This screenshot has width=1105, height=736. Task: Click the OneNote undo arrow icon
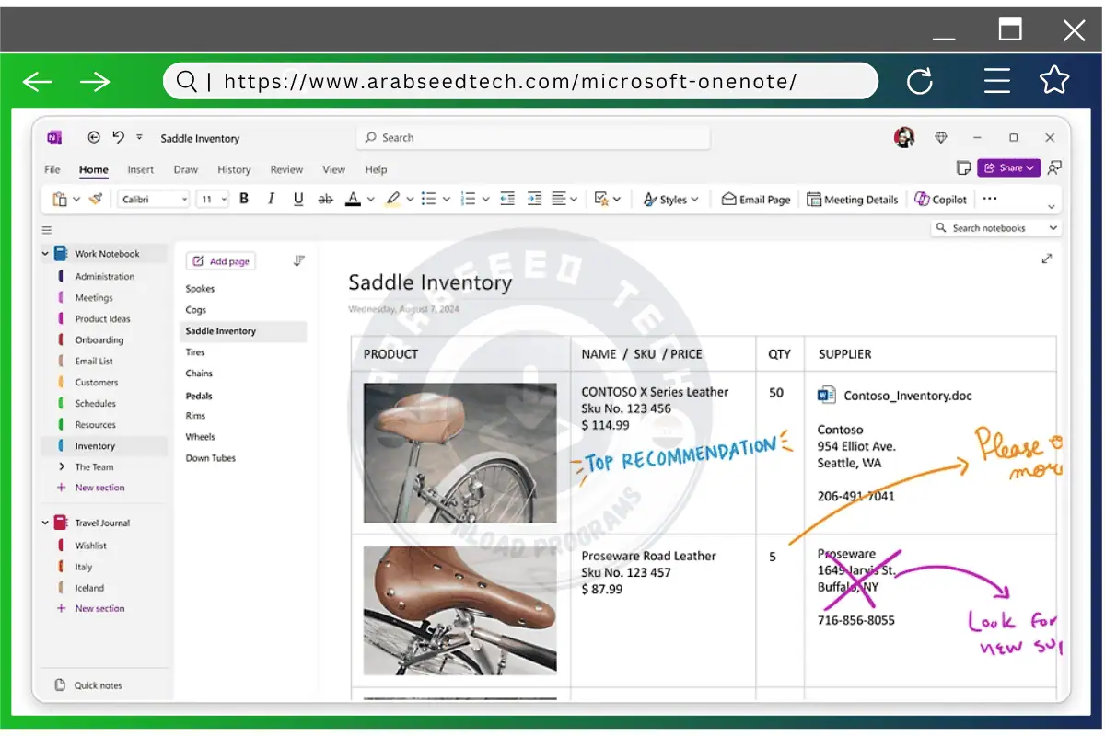[x=118, y=138]
